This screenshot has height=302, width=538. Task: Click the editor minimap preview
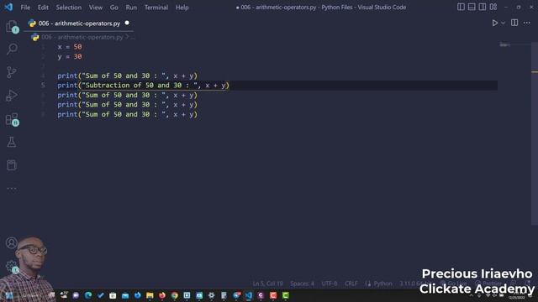pyautogui.click(x=504, y=44)
